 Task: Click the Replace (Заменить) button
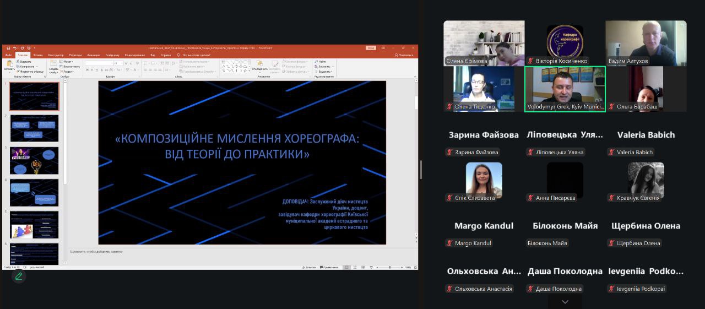point(324,67)
